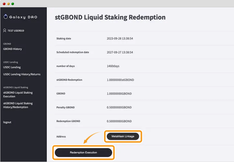Image resolution: width=234 pixels, height=162 pixels.
Task: Click the Penalty GBOND amount 0.50000000GBOND
Action: [119, 107]
